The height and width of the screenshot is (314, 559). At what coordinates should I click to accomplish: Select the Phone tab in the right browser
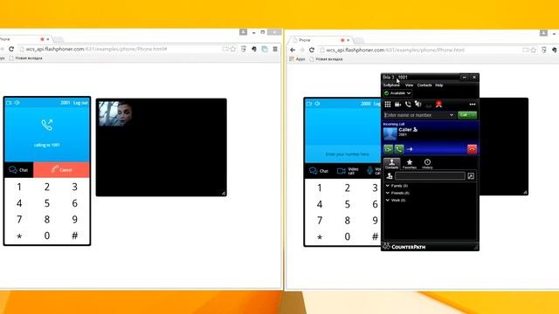click(321, 40)
